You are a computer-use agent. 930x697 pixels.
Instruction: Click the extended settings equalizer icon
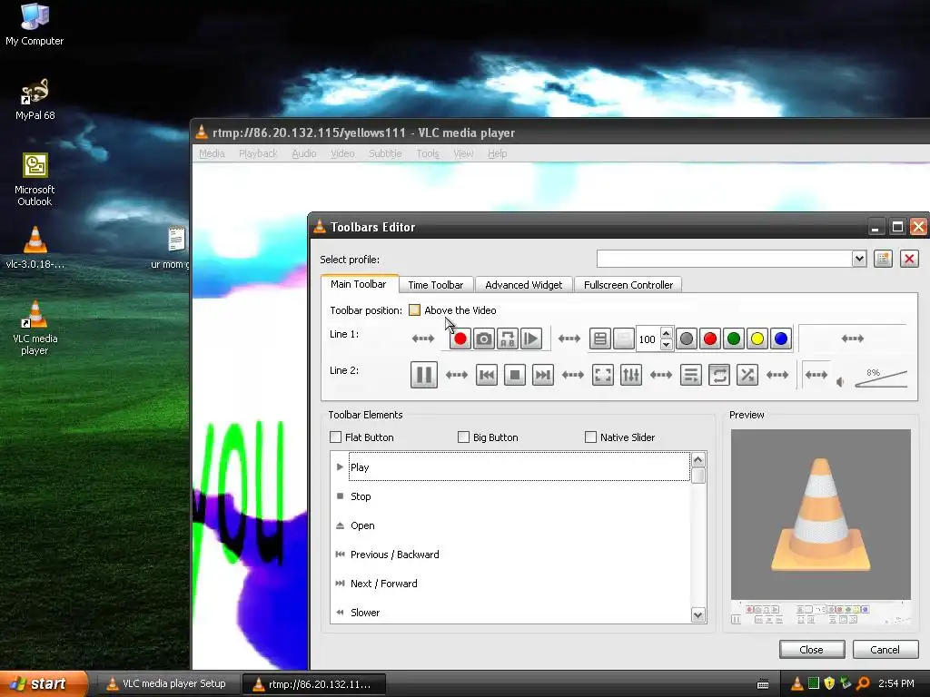tap(631, 375)
